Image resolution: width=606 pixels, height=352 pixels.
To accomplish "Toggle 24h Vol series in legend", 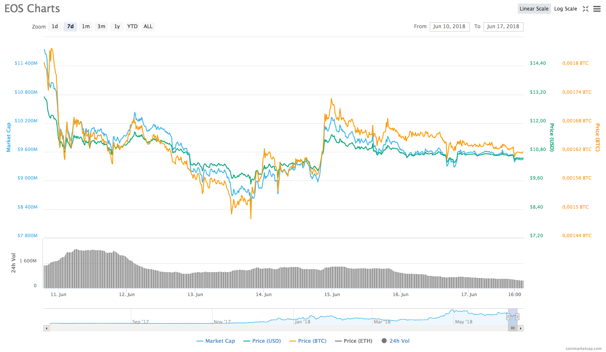I will (x=396, y=341).
